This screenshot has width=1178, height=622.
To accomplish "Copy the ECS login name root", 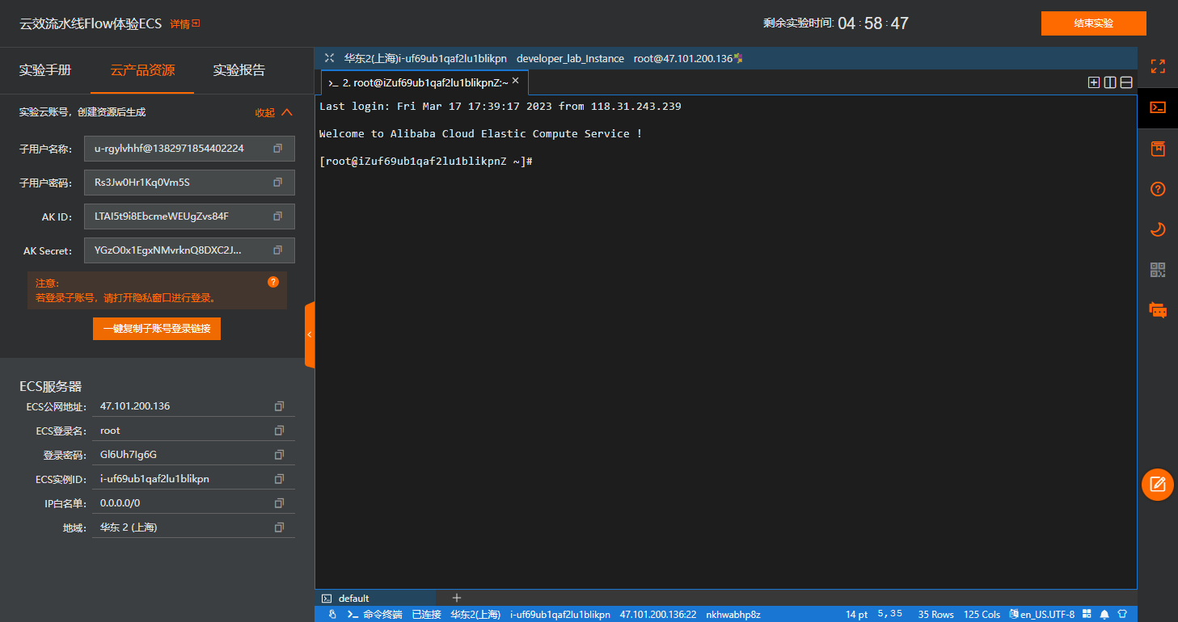I will tap(279, 431).
